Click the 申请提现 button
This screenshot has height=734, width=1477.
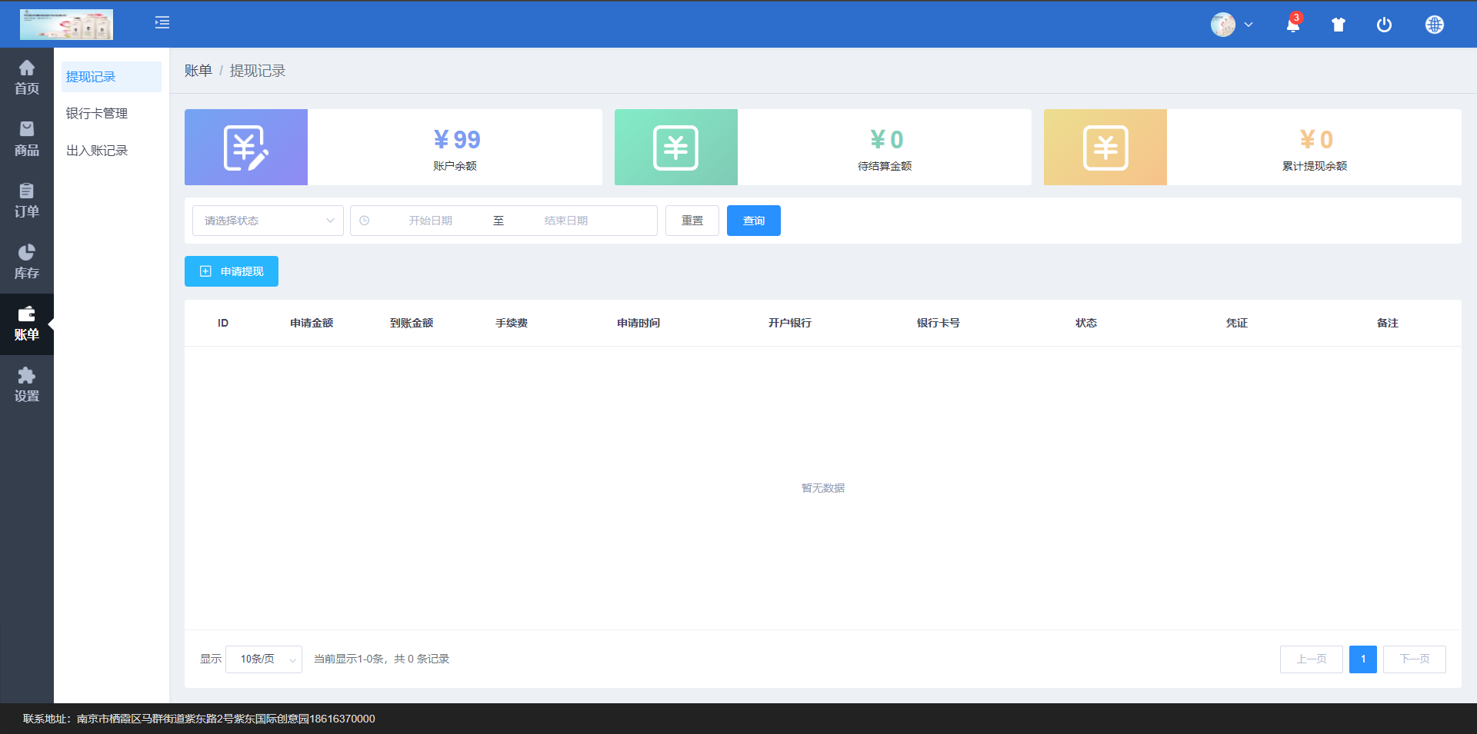232,271
